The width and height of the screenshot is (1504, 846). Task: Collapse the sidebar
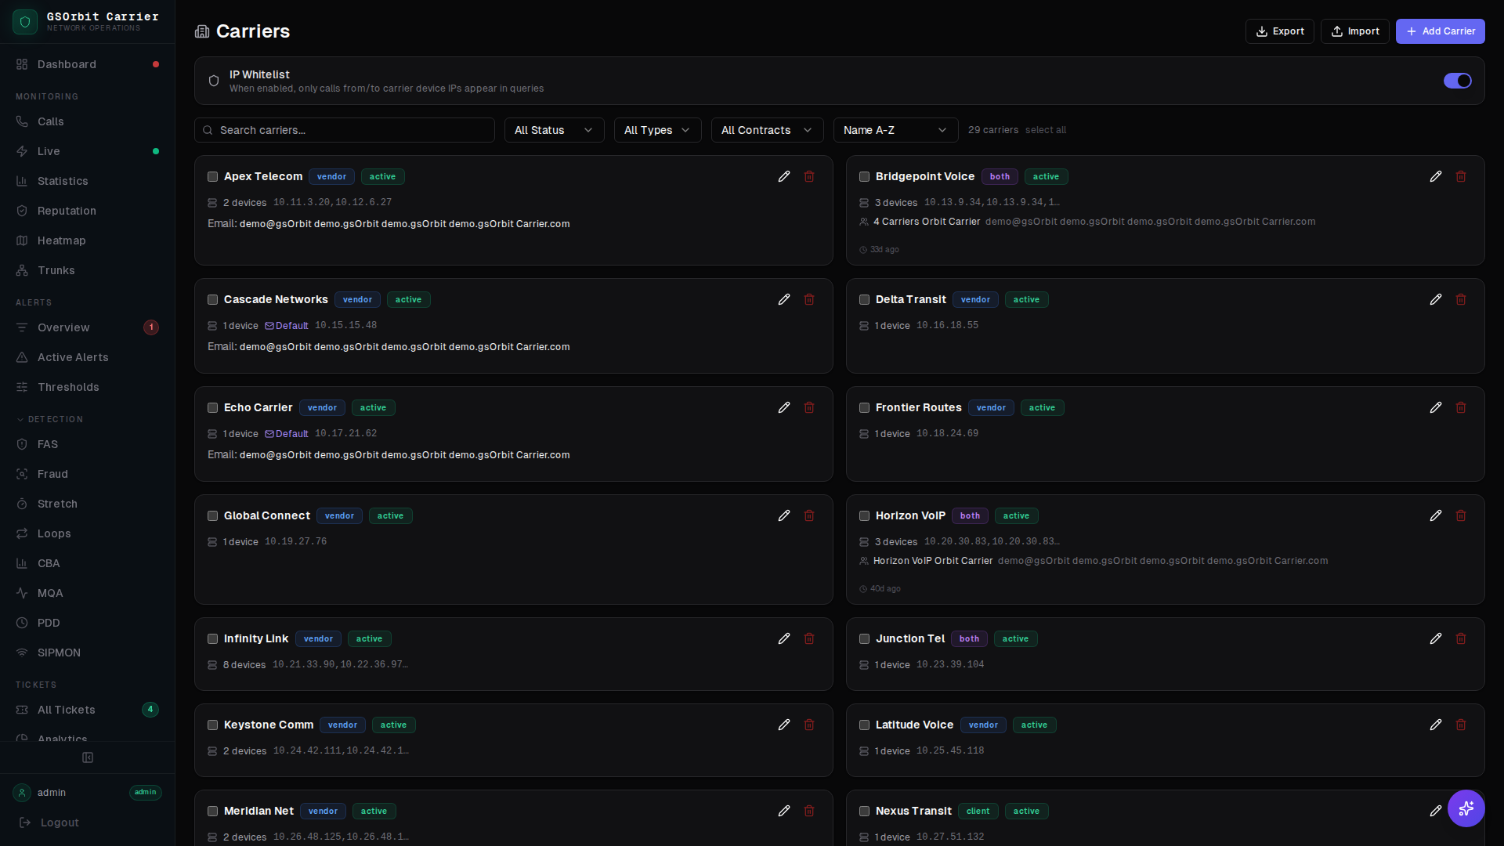87,757
